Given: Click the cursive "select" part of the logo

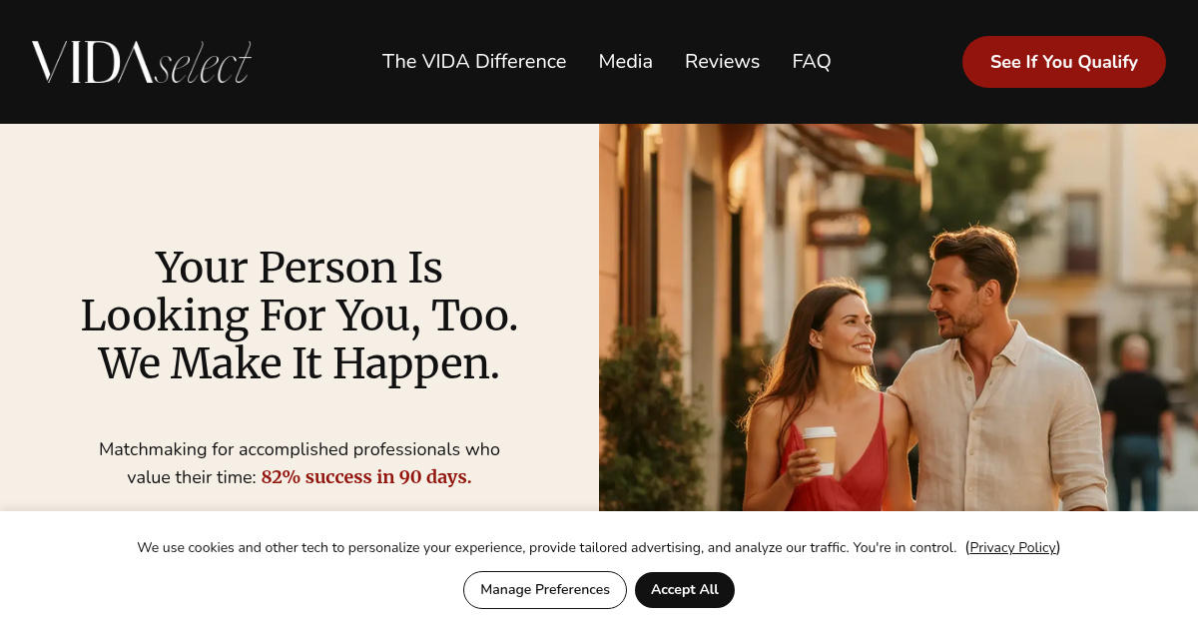Looking at the screenshot, I should point(204,64).
